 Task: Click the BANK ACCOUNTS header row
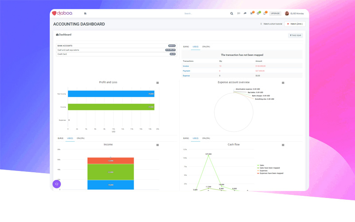116,46
